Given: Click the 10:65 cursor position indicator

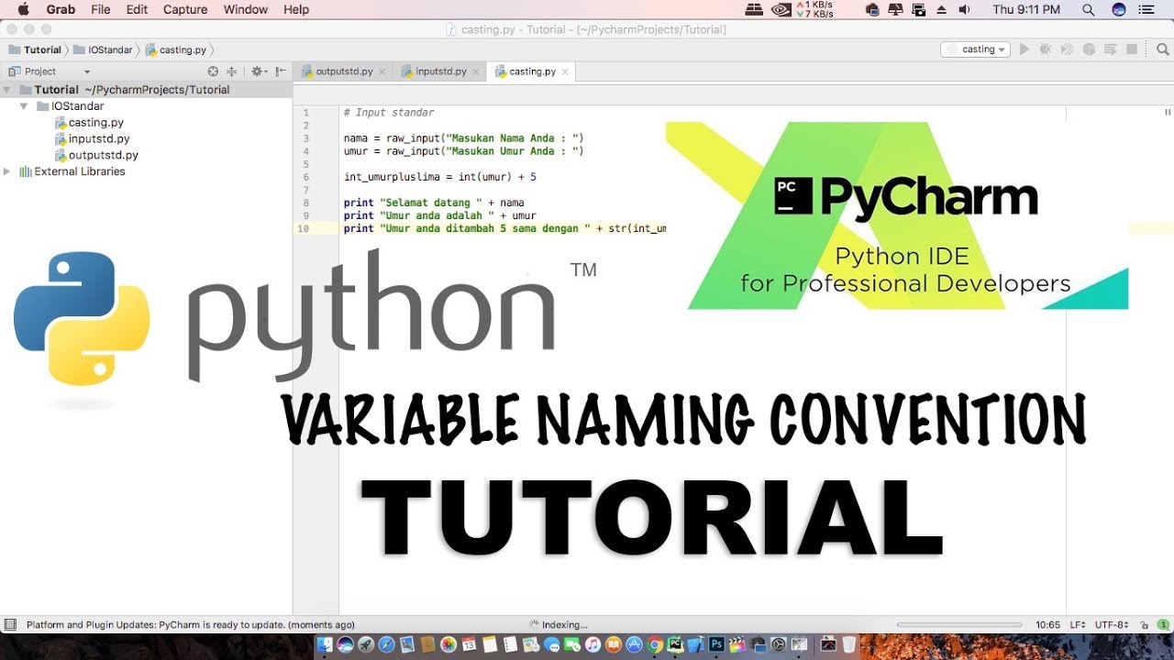Looking at the screenshot, I should coord(1047,625).
